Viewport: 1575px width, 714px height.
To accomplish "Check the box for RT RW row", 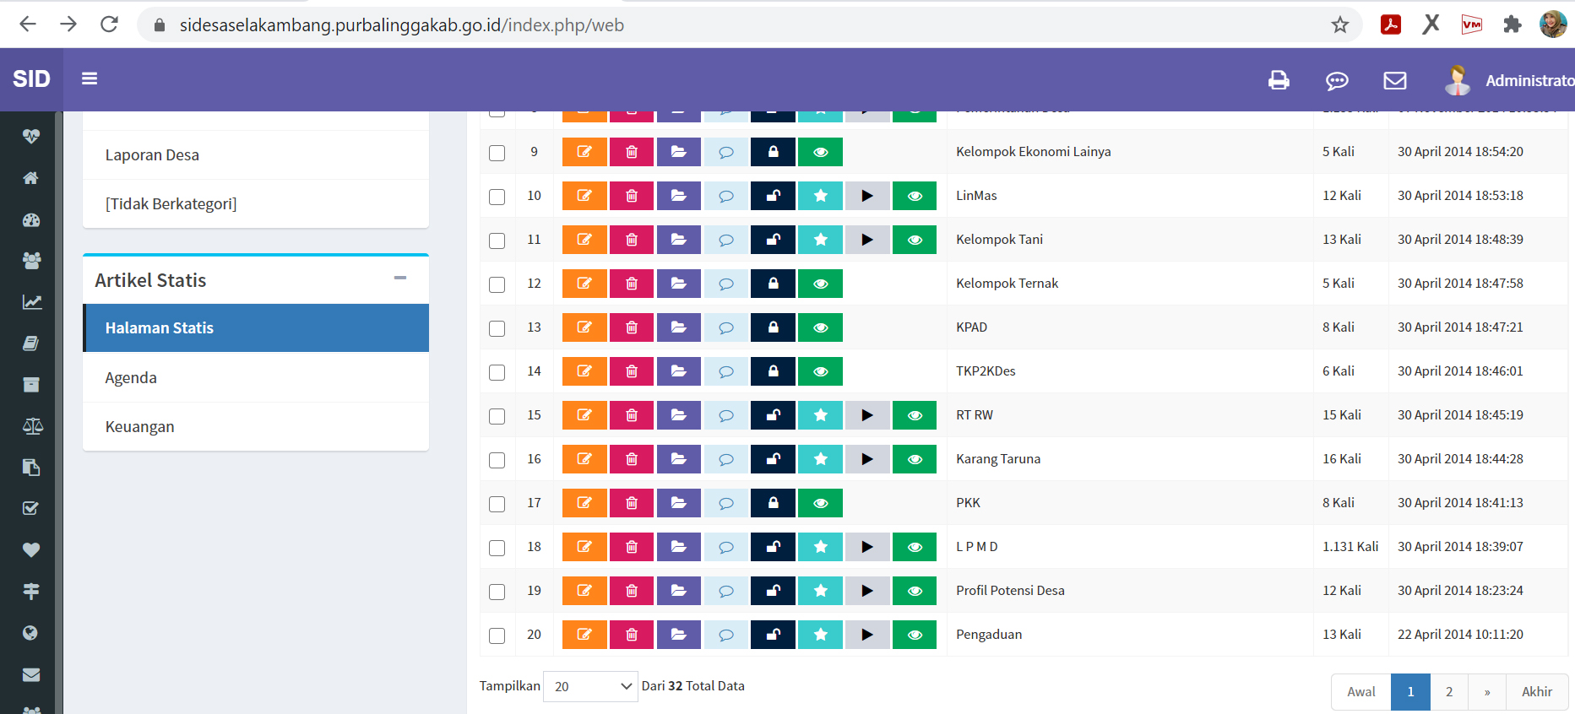I will pyautogui.click(x=497, y=416).
